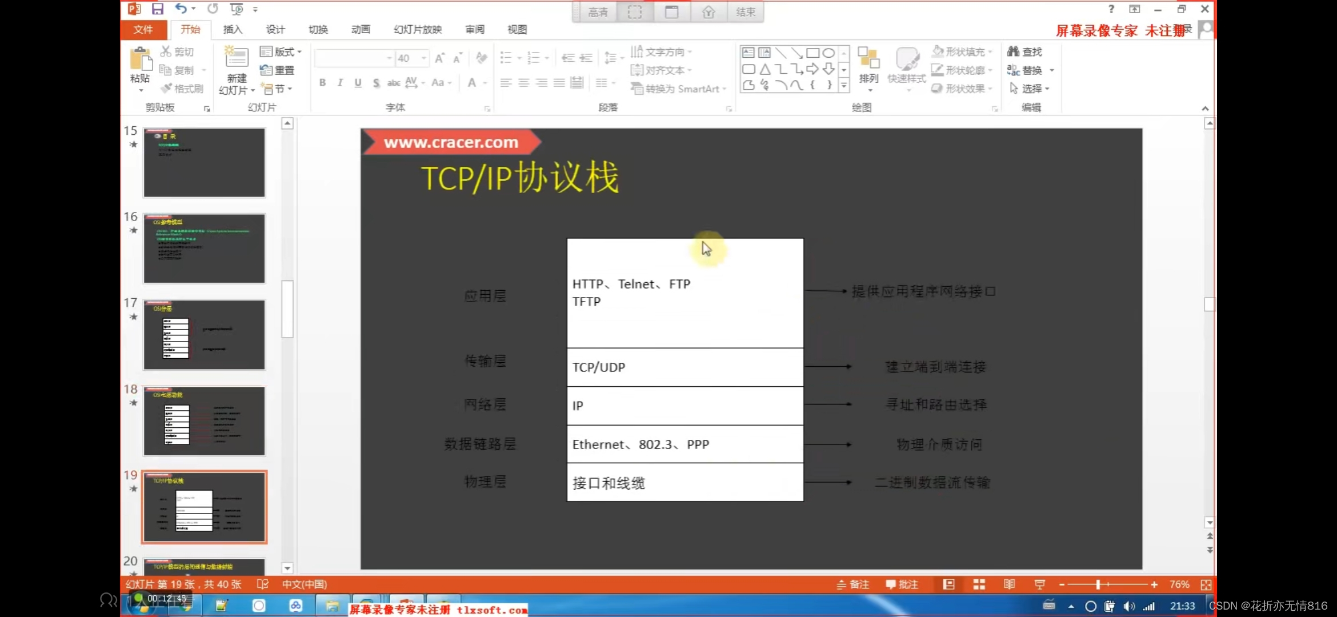The height and width of the screenshot is (617, 1337).
Task: Toggle Bold formatting
Action: click(323, 83)
